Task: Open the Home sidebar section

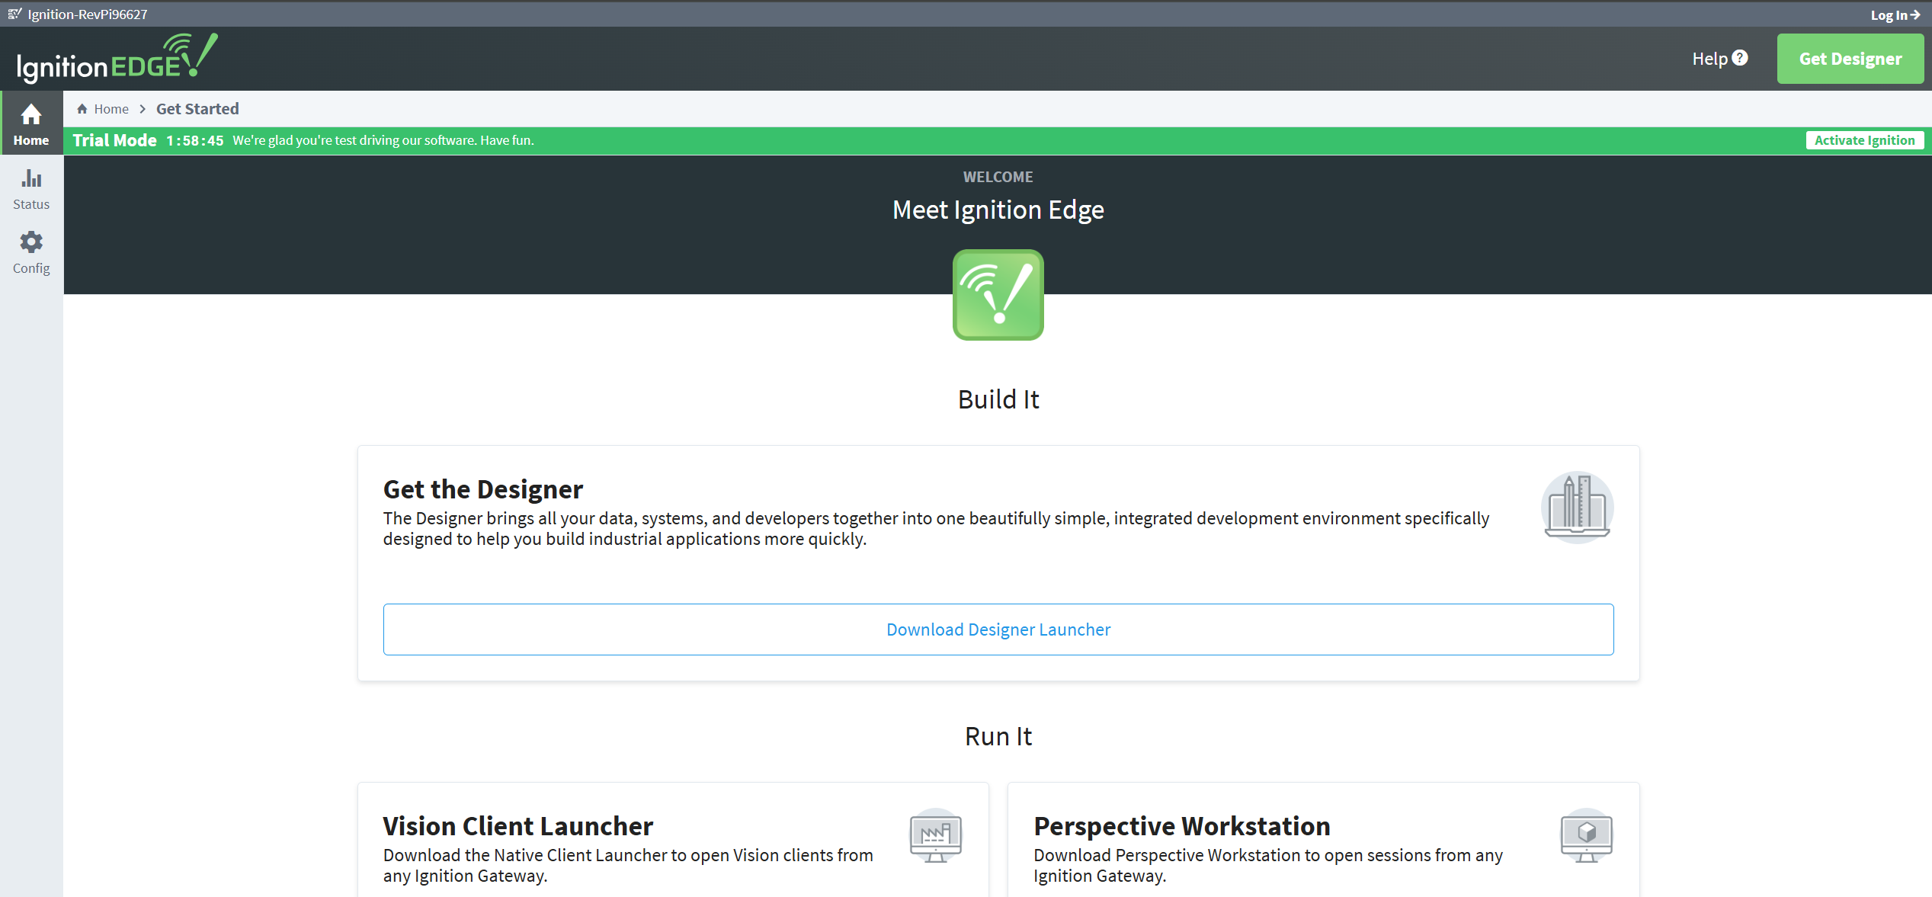Action: click(x=31, y=123)
